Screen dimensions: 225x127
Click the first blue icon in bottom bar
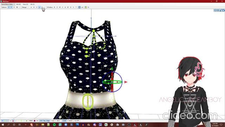pos(2,121)
